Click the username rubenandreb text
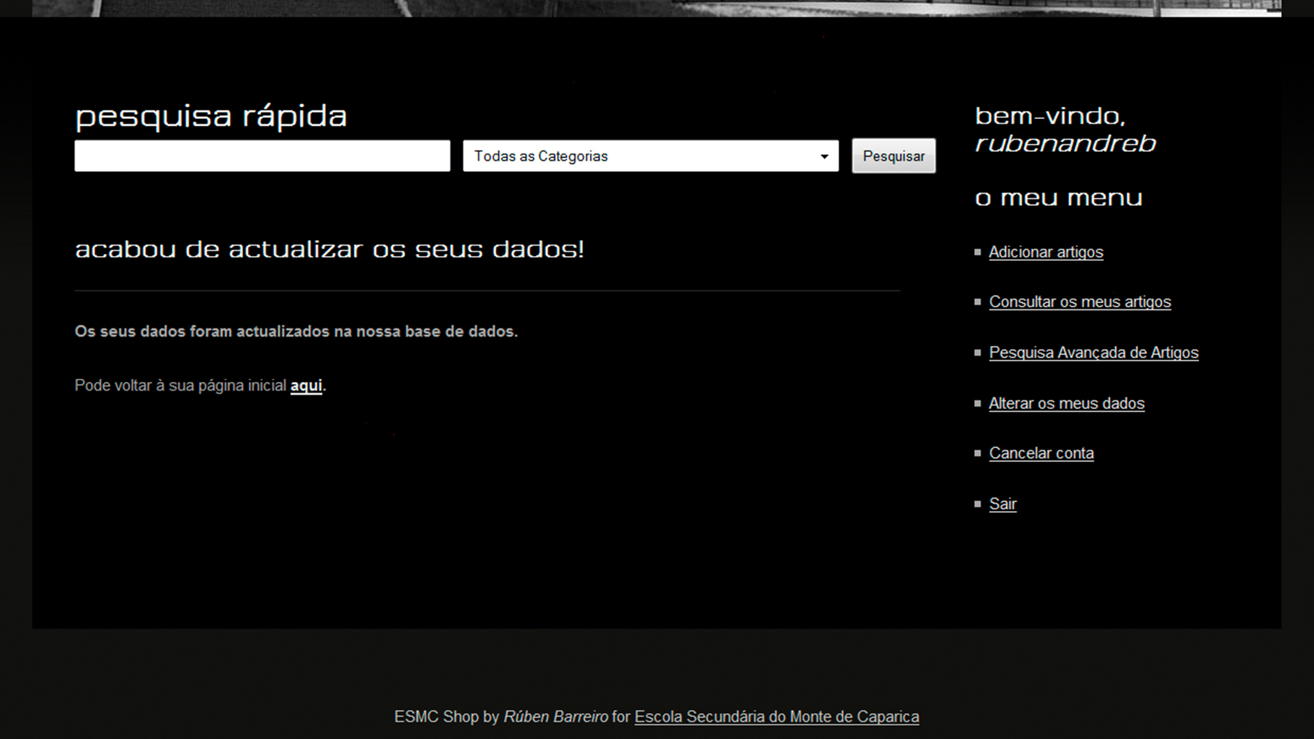The image size is (1314, 739). [x=1065, y=144]
